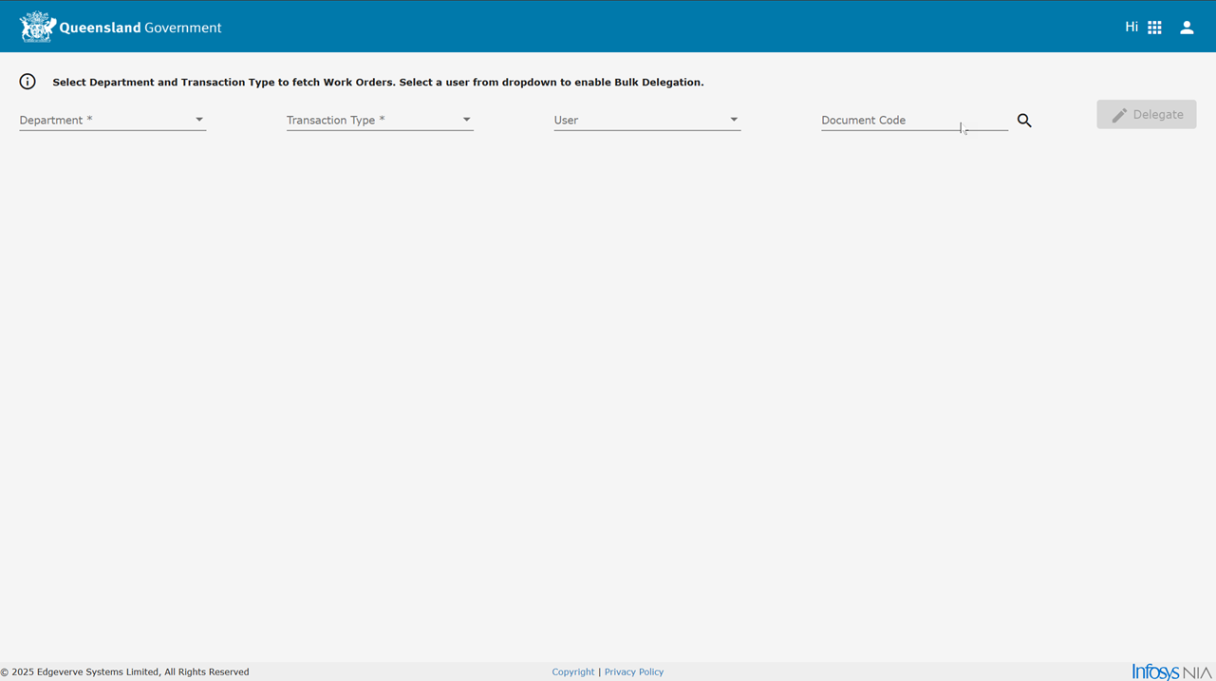
Task: Click the Queensland Government crest logo
Action: pos(37,28)
